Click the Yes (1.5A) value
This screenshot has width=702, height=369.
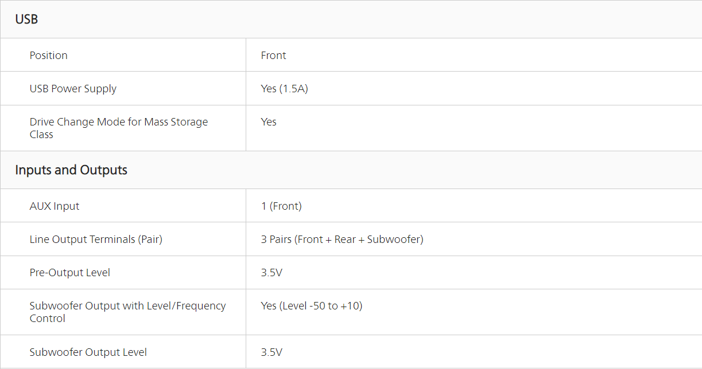coord(284,89)
